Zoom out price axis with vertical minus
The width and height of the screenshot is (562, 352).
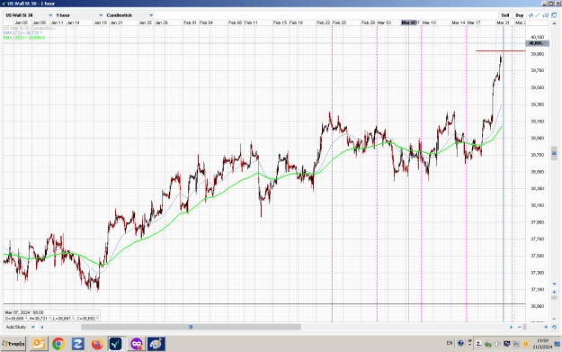(554, 319)
